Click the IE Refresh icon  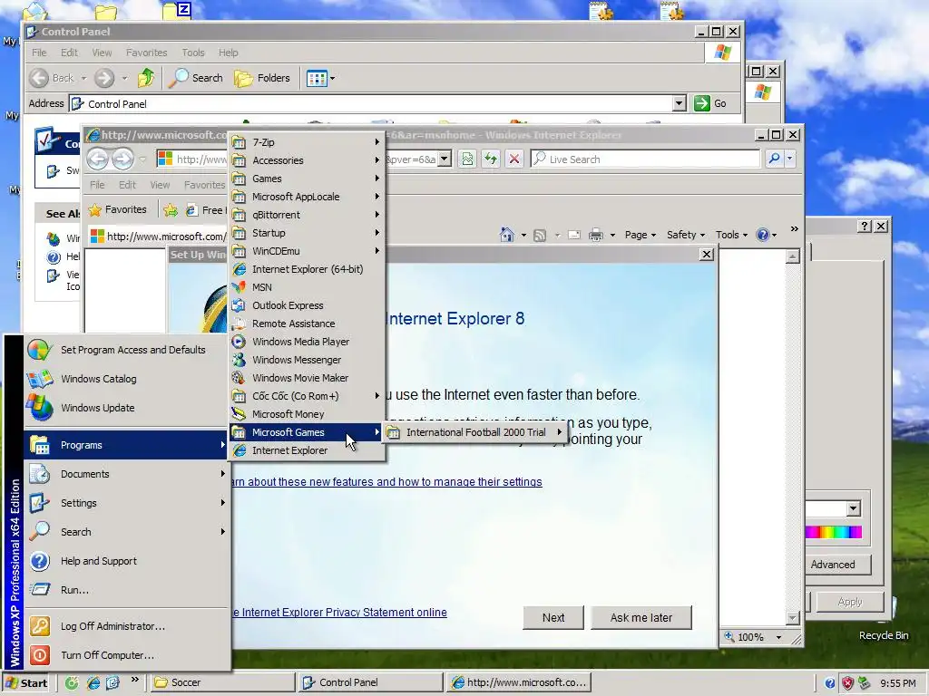pos(491,159)
